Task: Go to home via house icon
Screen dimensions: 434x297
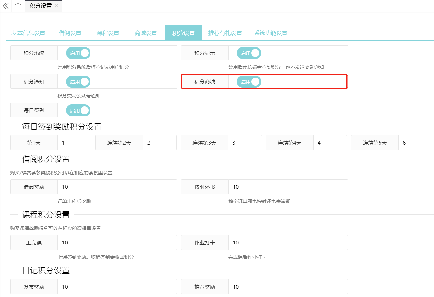Action: point(18,5)
